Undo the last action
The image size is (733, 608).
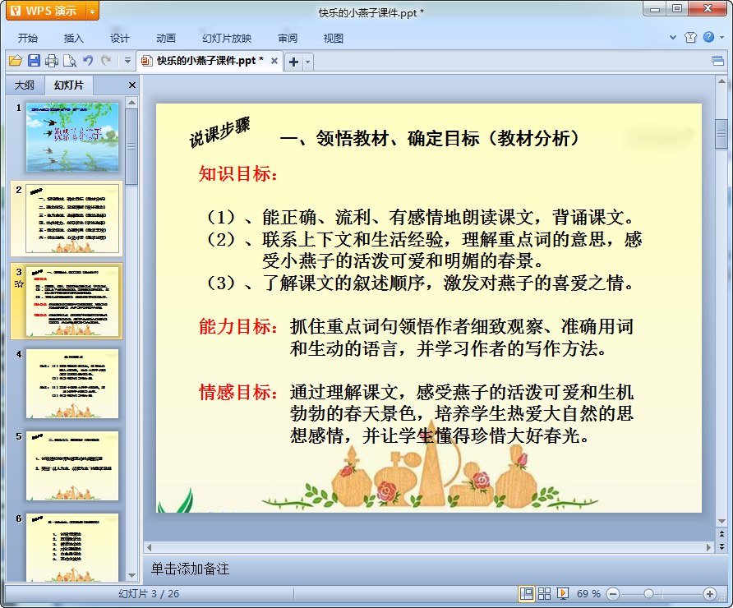(x=88, y=61)
